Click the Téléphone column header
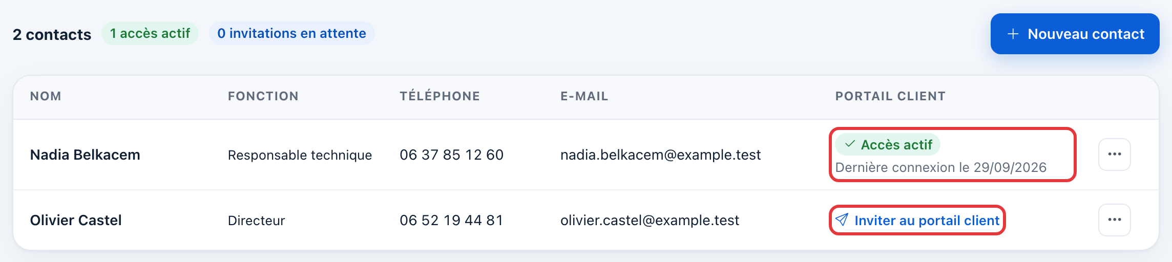This screenshot has width=1172, height=262. click(439, 96)
